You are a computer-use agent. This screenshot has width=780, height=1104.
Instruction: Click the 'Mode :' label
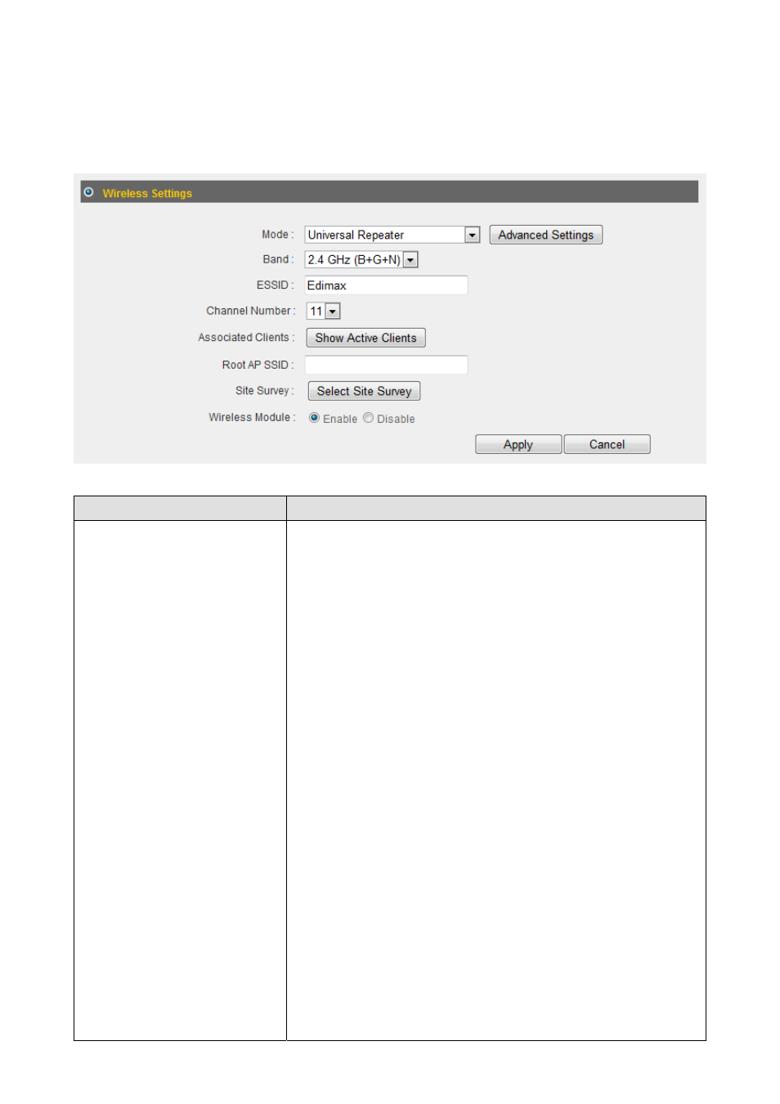pyautogui.click(x=277, y=235)
